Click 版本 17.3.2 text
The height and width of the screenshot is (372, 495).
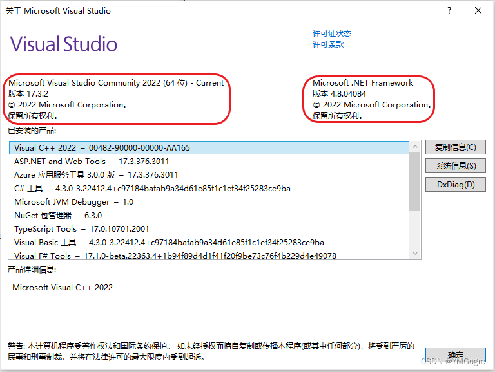coord(28,94)
